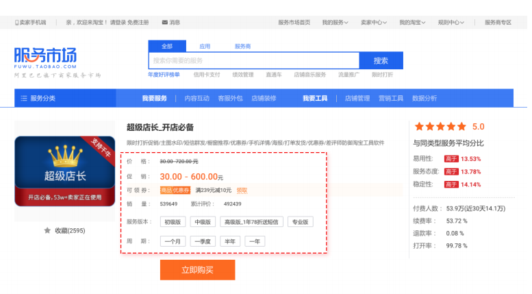Click the 商品优惠券 coupon tag
This screenshot has width=532, height=294.
pos(175,191)
